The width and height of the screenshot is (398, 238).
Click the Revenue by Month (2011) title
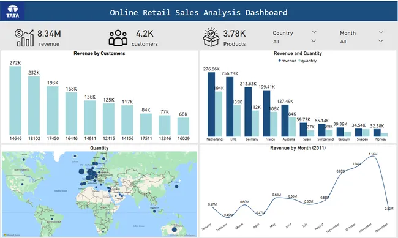coord(298,148)
